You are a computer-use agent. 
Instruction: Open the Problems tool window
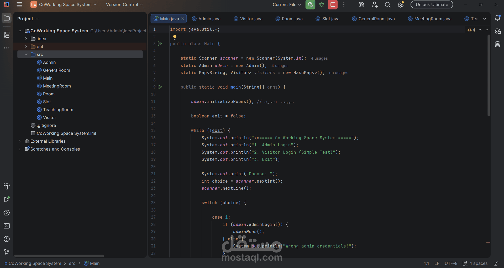7,239
